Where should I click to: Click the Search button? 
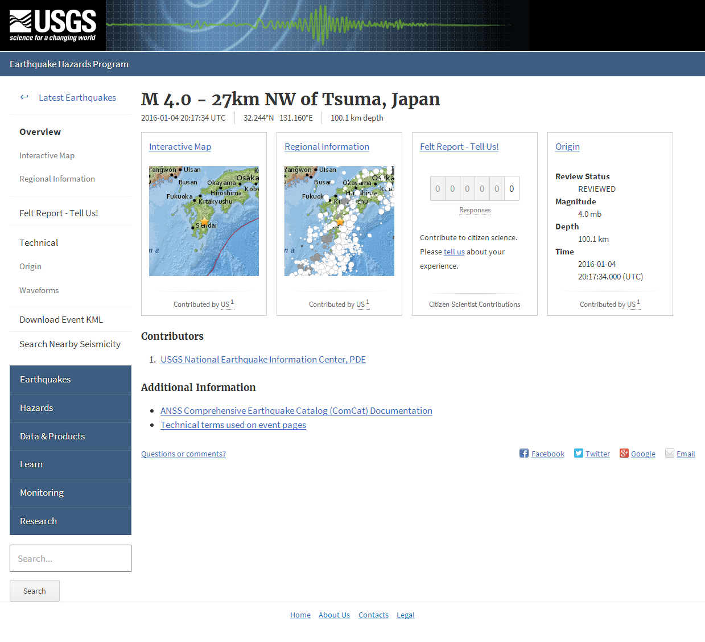35,591
